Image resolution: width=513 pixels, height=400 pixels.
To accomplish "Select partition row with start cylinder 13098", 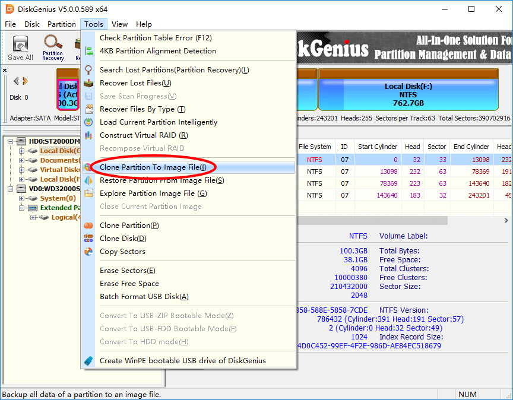I will [x=404, y=172].
